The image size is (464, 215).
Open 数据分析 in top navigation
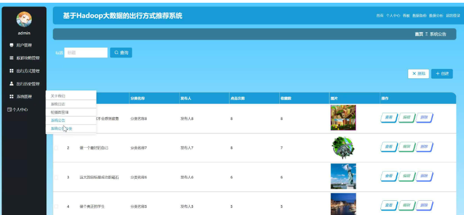(436, 16)
